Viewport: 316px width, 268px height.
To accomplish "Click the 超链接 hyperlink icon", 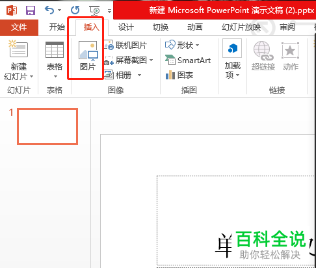I will 263,50.
